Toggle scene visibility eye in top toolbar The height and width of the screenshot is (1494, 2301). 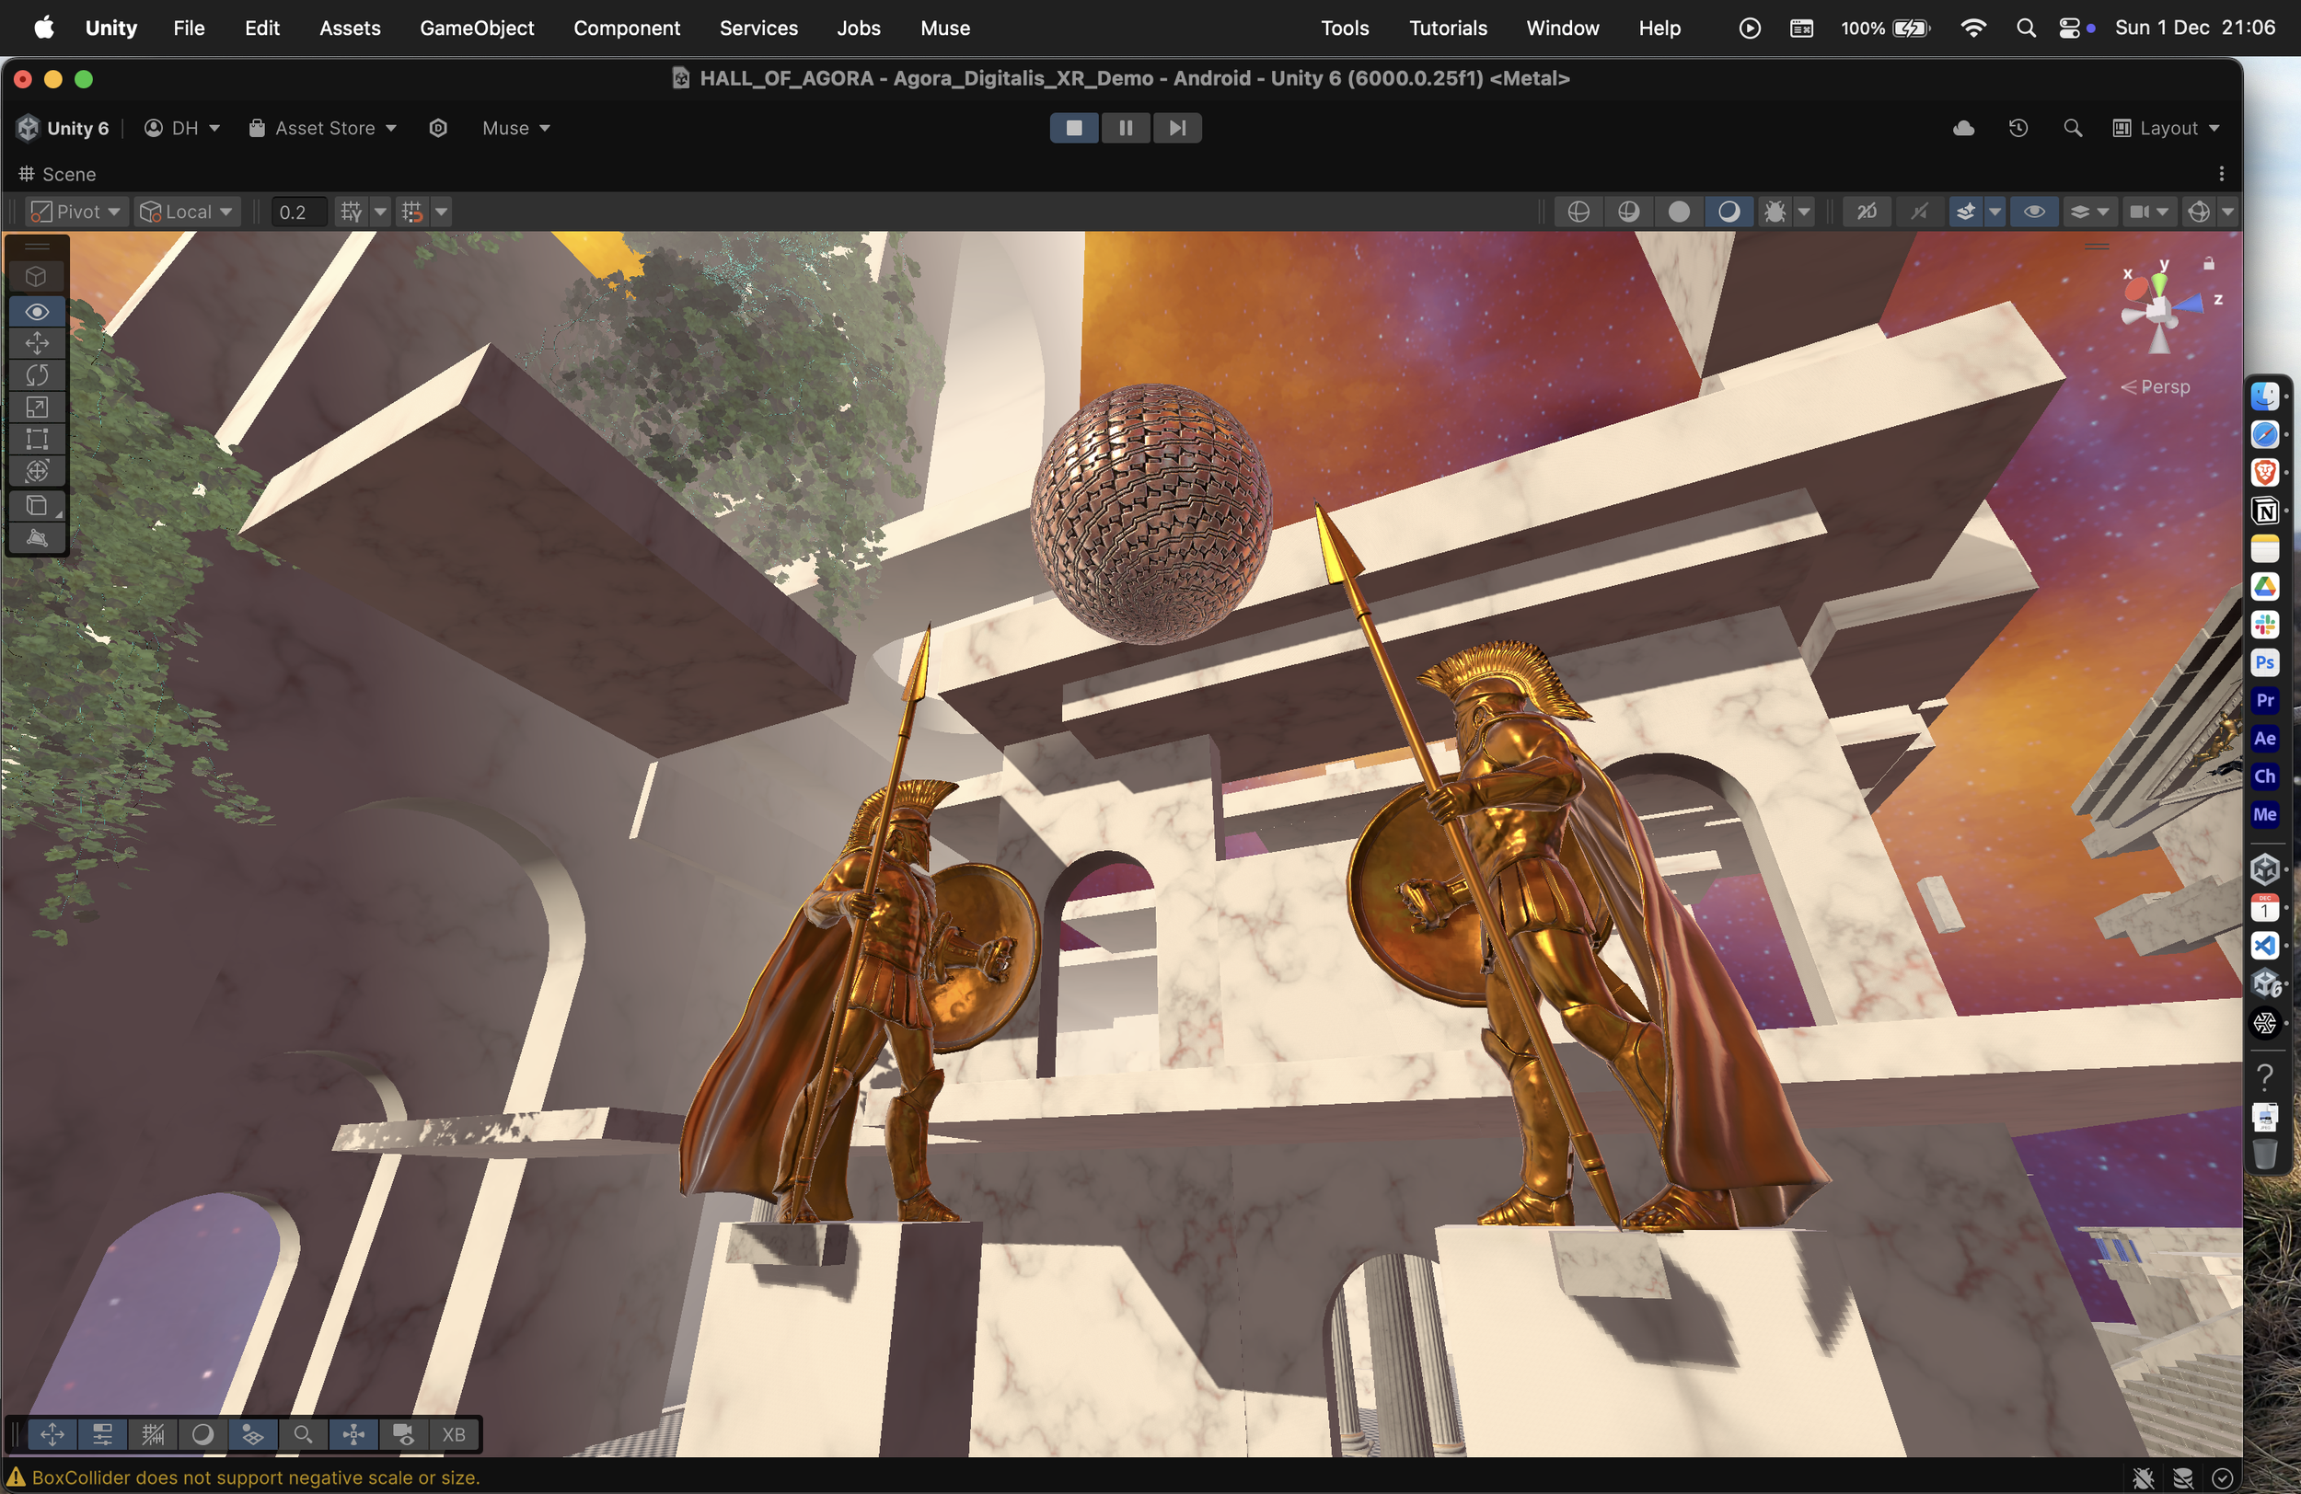click(2033, 212)
